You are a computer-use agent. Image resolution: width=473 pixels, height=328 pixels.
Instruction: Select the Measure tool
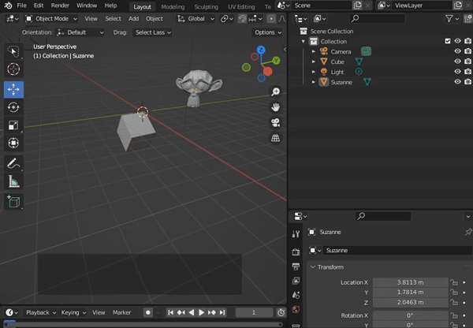(x=13, y=181)
